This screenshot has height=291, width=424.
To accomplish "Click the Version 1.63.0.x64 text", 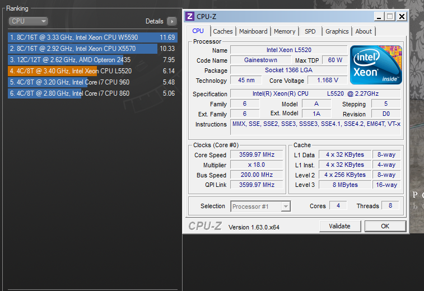I will pyautogui.click(x=254, y=227).
